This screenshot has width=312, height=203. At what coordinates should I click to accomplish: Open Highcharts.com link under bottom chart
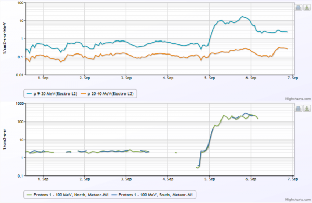[x=298, y=199]
